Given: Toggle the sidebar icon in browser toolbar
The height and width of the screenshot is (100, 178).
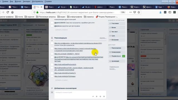Looking at the screenshot, I should tap(170, 12).
